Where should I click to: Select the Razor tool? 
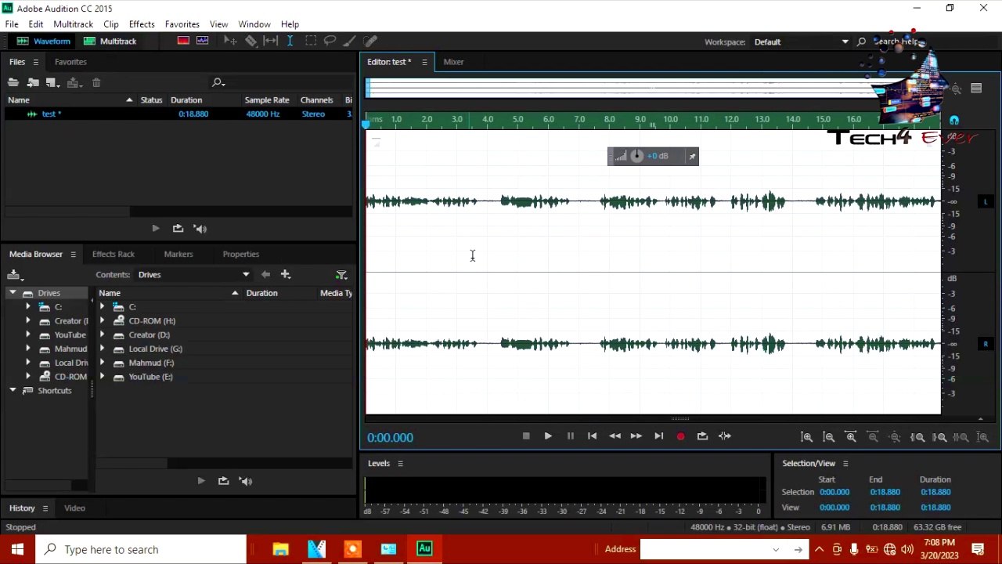click(x=250, y=41)
